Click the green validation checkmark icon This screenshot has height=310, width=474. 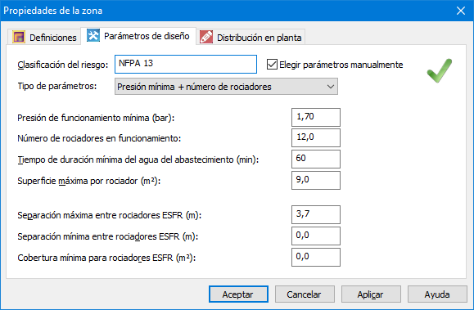pyautogui.click(x=440, y=70)
